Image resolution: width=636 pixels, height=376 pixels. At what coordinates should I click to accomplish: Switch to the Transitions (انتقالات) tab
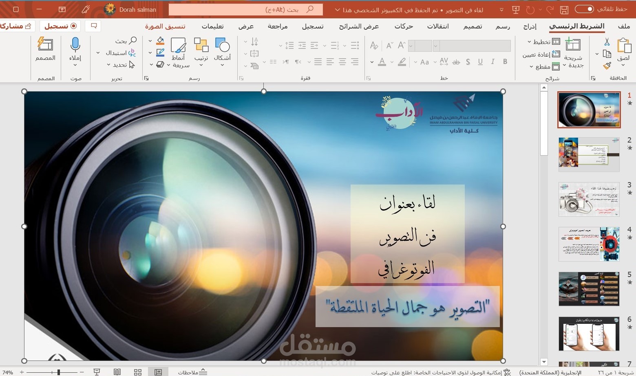coord(438,26)
